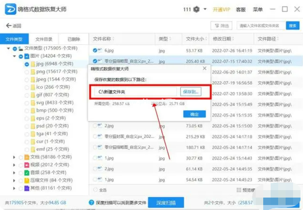The height and width of the screenshot is (210, 303).
Task: Click the image icon of 6.jpg
Action: (x=100, y=51)
